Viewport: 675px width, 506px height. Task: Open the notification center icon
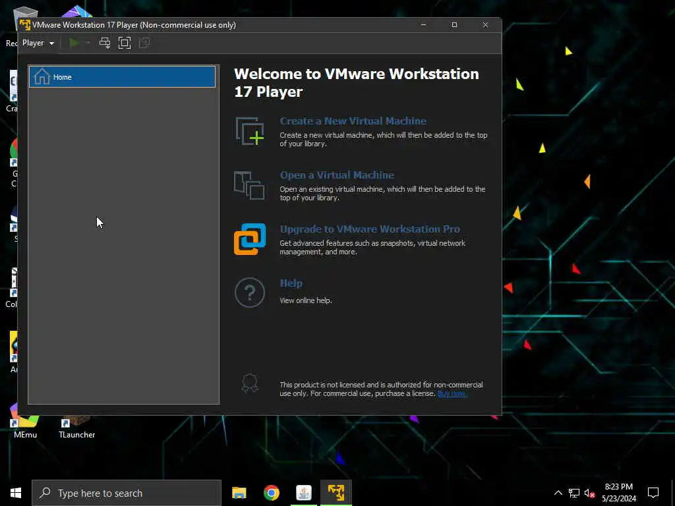point(653,493)
